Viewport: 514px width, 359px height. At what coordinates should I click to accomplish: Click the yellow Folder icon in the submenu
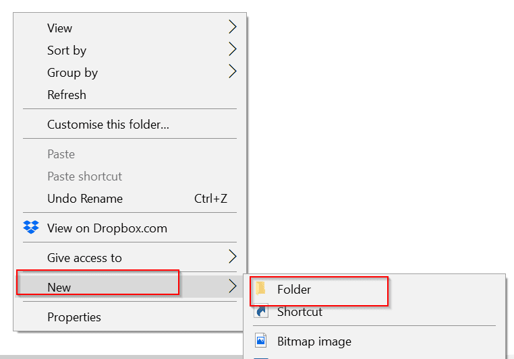tap(261, 289)
